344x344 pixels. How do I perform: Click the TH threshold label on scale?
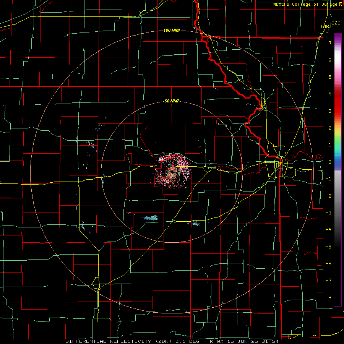point(328,297)
